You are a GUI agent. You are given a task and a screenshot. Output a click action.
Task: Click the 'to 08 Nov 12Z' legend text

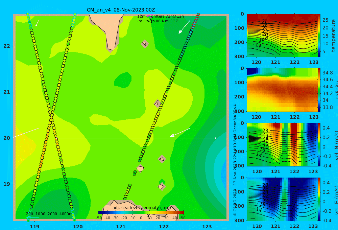(165, 21)
